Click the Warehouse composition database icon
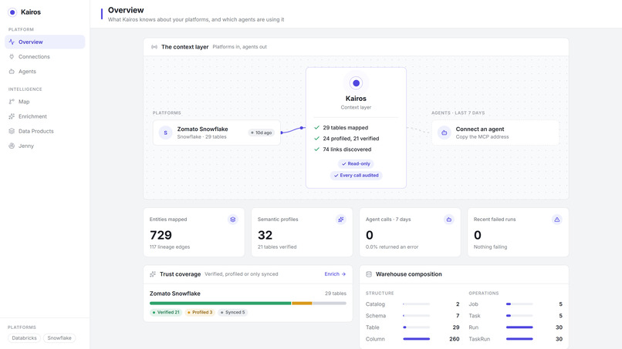The image size is (622, 349). [x=369, y=274]
